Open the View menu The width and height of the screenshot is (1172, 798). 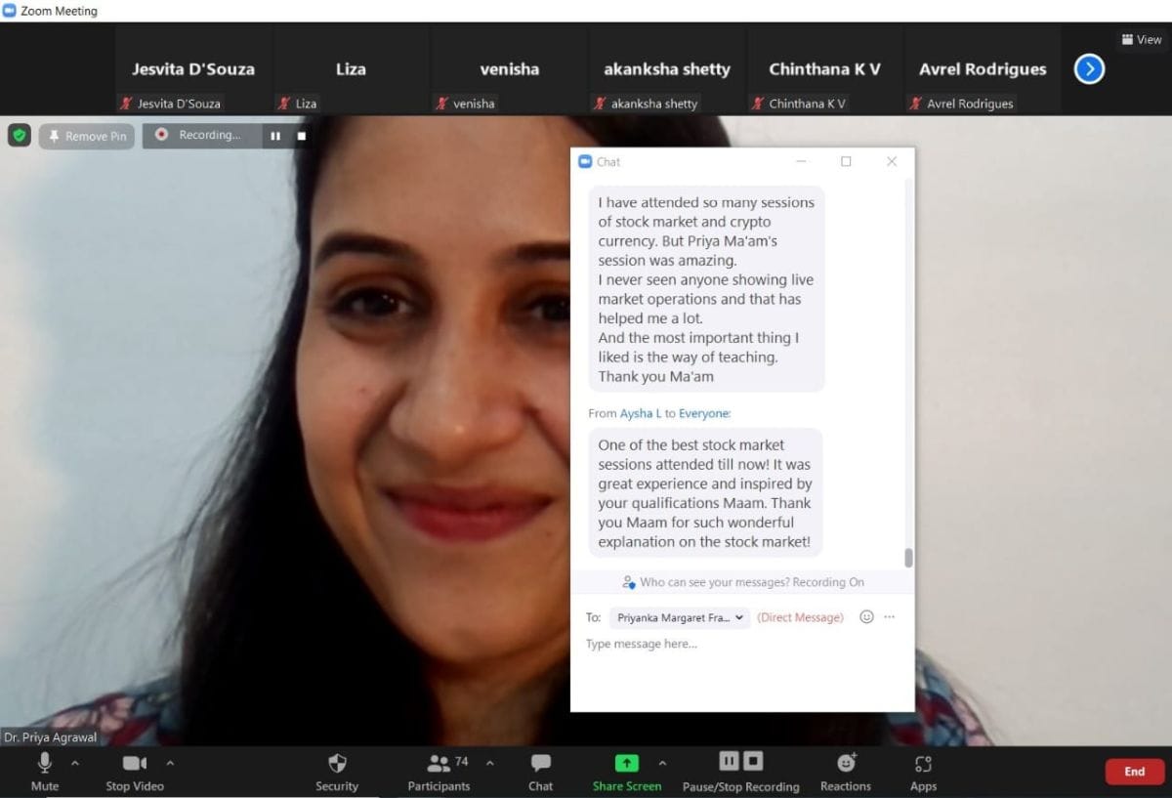click(1141, 40)
